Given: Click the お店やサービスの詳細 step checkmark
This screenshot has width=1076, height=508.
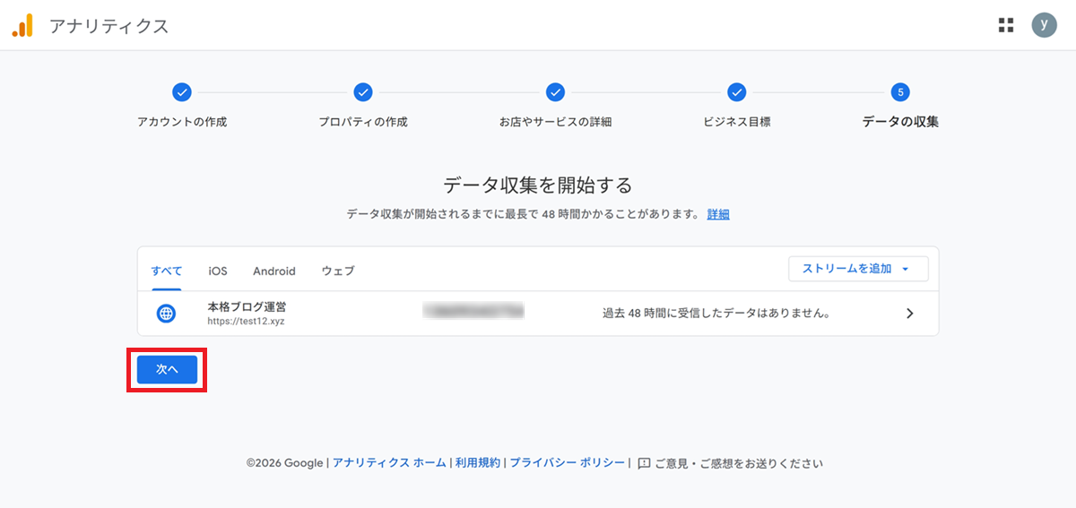Looking at the screenshot, I should (555, 92).
